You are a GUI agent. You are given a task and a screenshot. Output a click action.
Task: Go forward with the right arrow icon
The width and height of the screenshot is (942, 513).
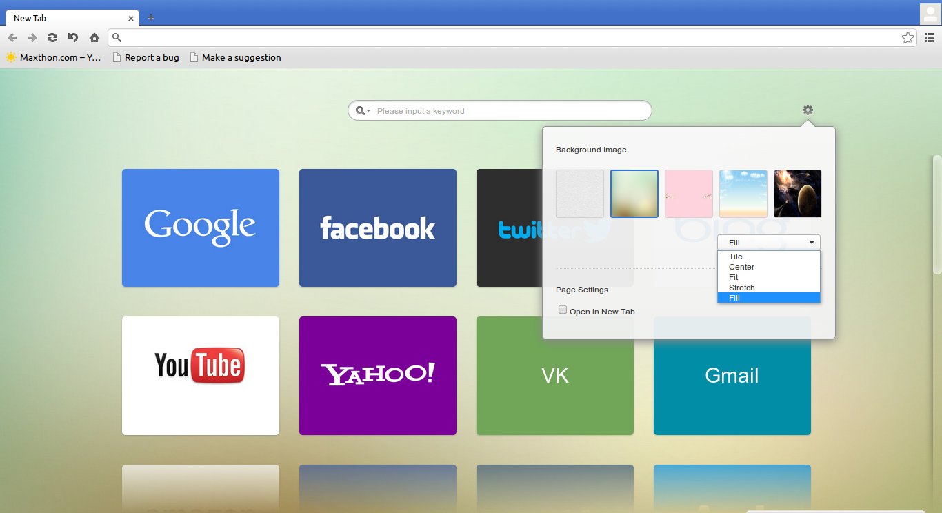pos(32,37)
